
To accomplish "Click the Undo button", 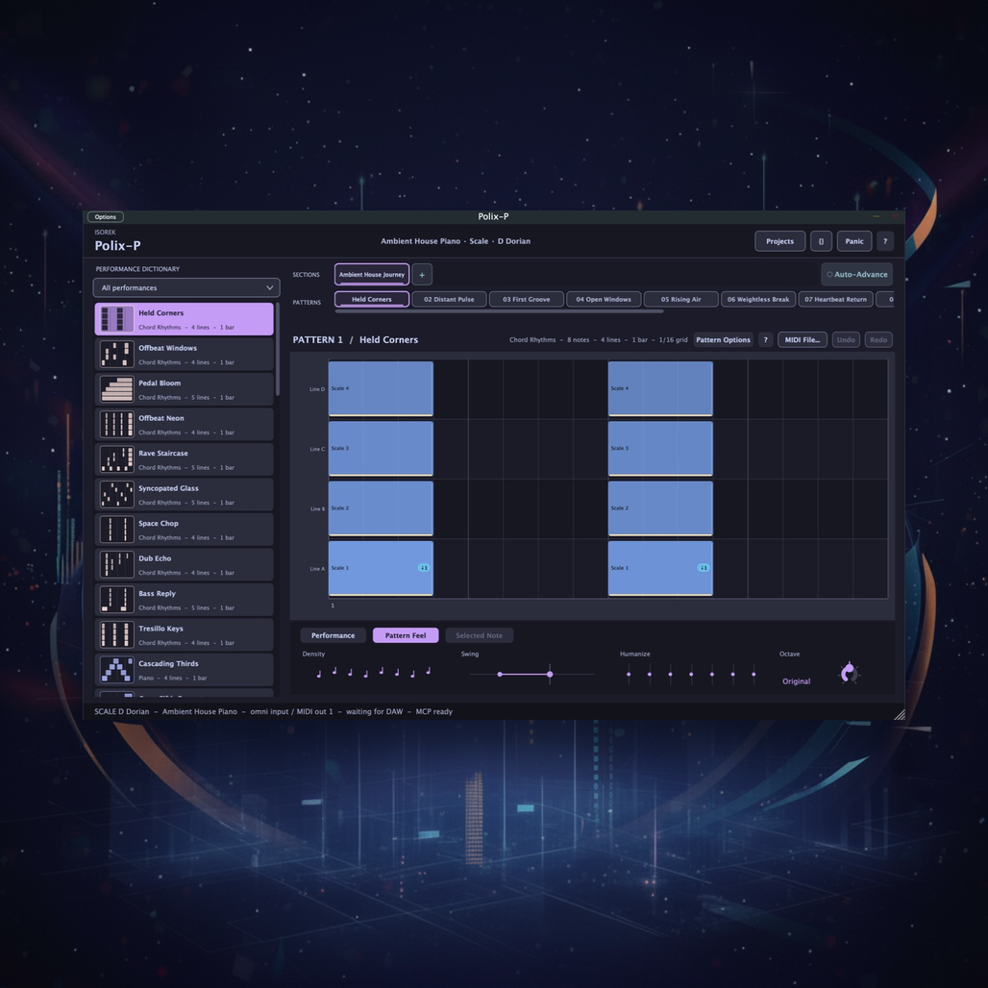I will 846,339.
